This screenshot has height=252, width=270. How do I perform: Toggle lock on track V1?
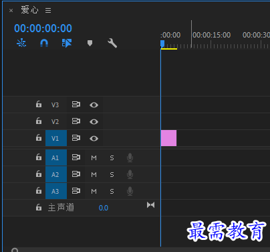(39, 137)
